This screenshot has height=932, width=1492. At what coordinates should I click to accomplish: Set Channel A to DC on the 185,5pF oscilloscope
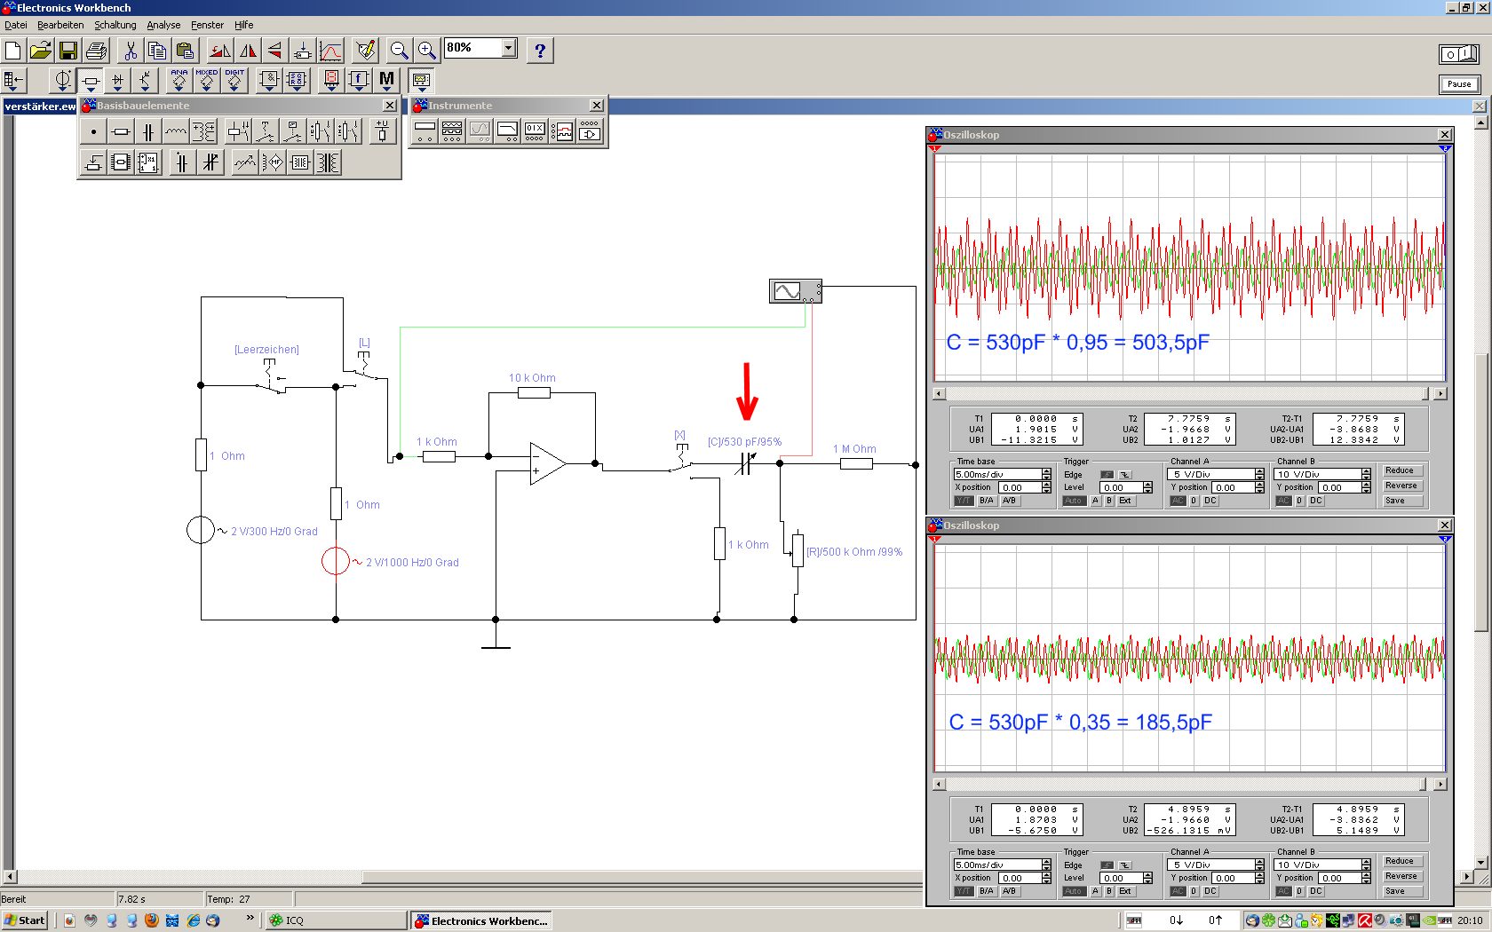(1210, 891)
